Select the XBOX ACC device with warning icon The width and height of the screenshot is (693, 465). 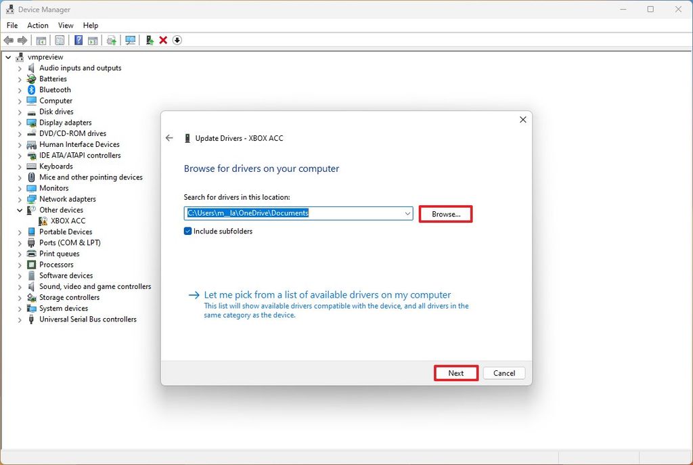(69, 221)
